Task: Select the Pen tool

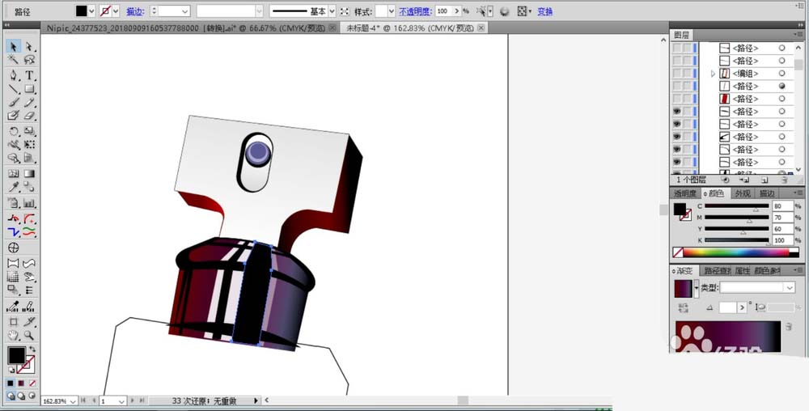Action: click(x=14, y=75)
